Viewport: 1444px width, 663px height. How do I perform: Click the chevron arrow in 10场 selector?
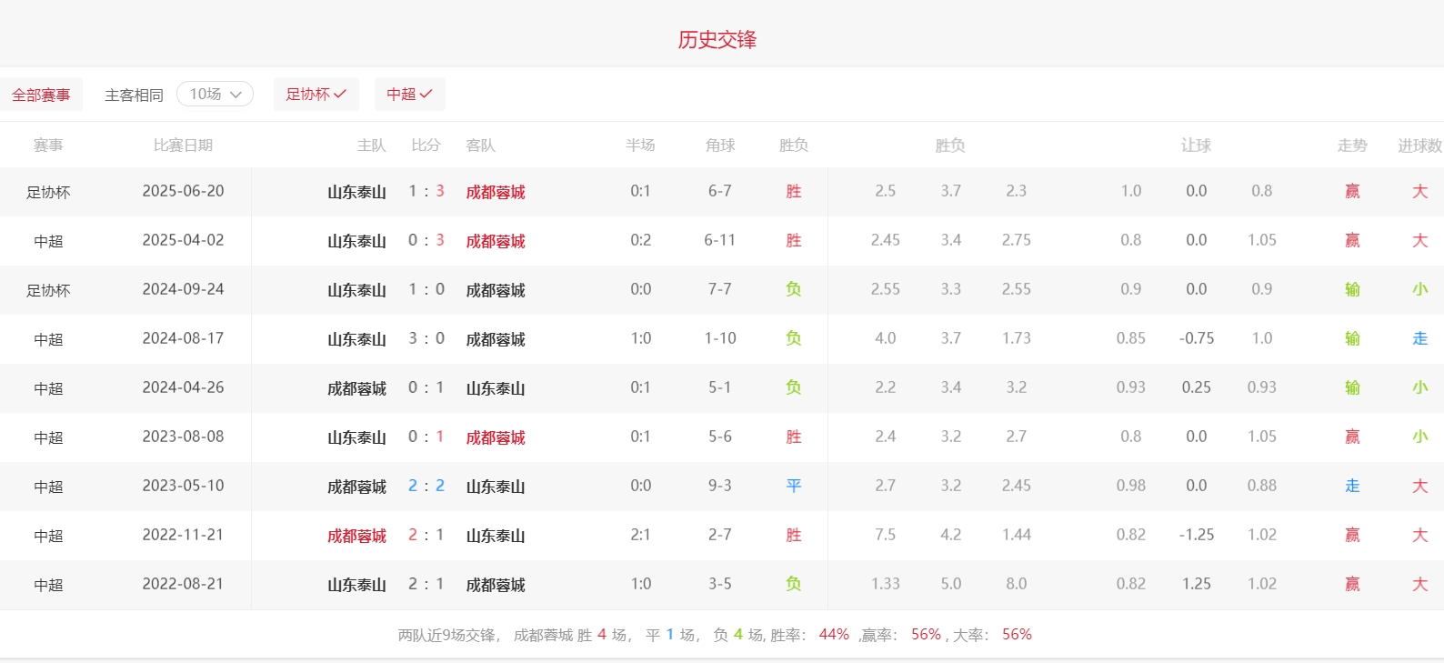pos(236,95)
